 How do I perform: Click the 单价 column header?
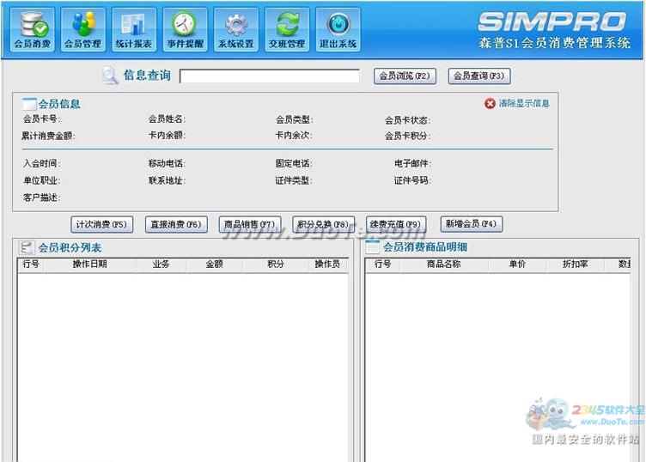tap(517, 264)
